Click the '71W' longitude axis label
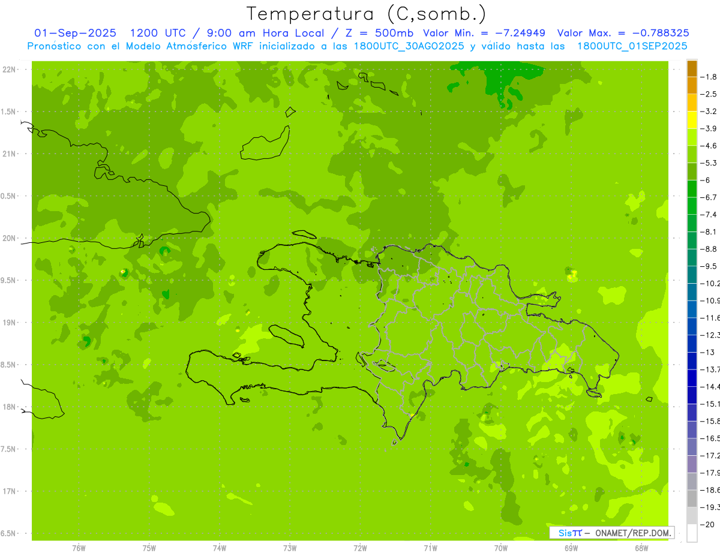The image size is (720, 556). (430, 548)
